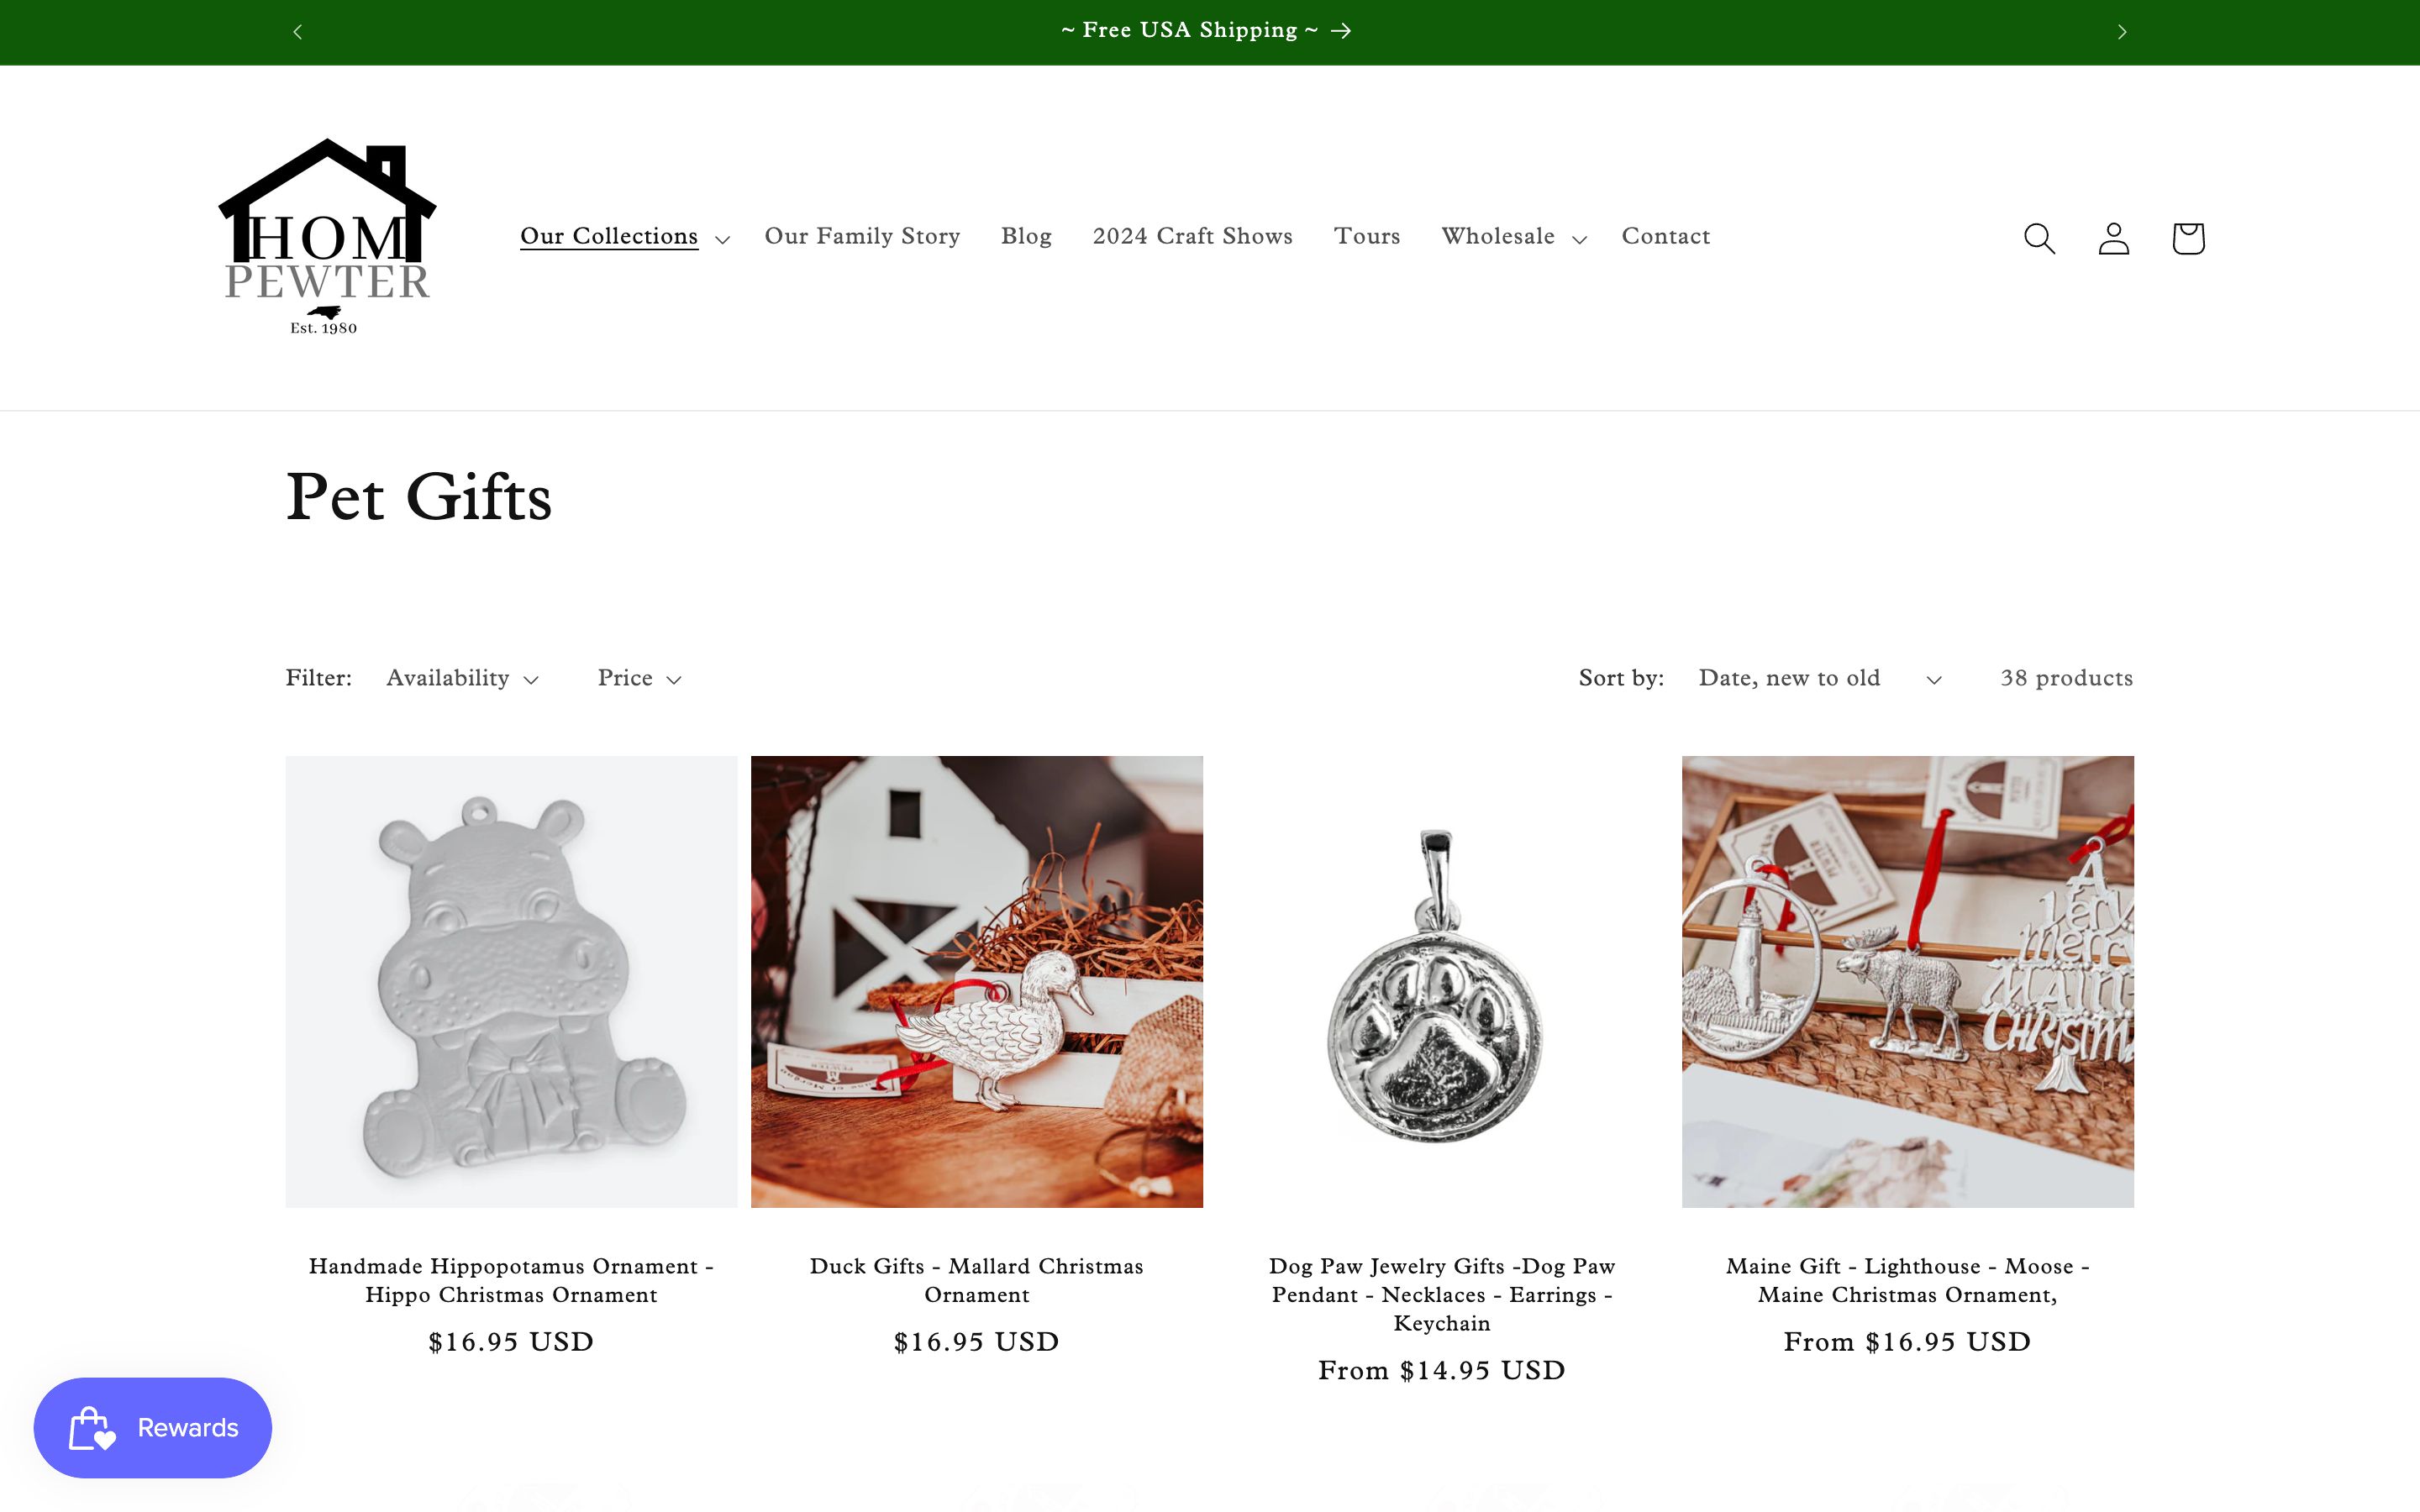Open the shopping cart icon
The image size is (2420, 1512).
click(x=2188, y=238)
